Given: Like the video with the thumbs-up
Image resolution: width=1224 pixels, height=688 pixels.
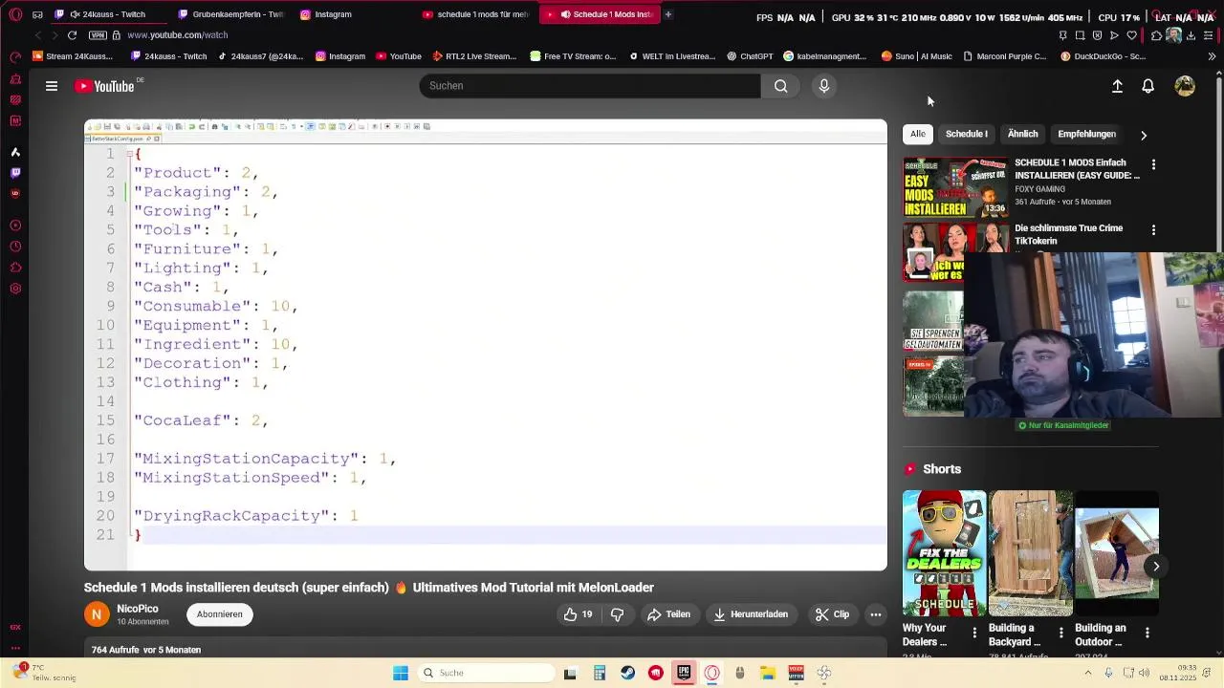Looking at the screenshot, I should pos(579,614).
